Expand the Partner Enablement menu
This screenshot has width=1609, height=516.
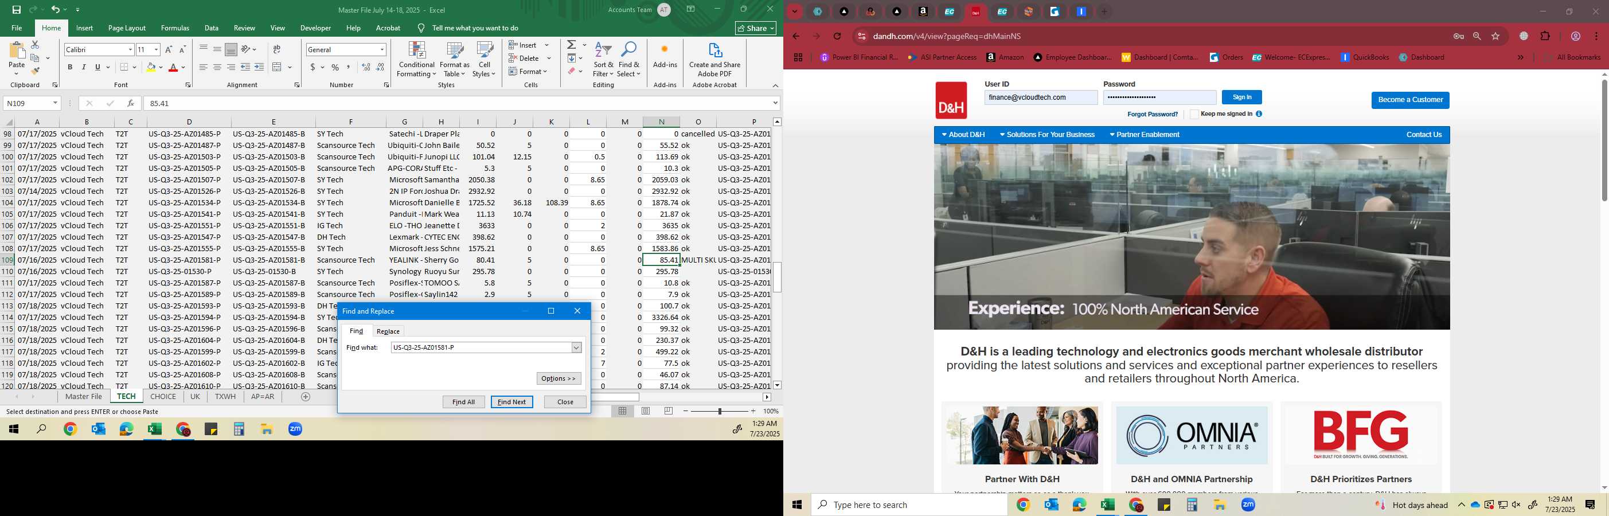1145,135
